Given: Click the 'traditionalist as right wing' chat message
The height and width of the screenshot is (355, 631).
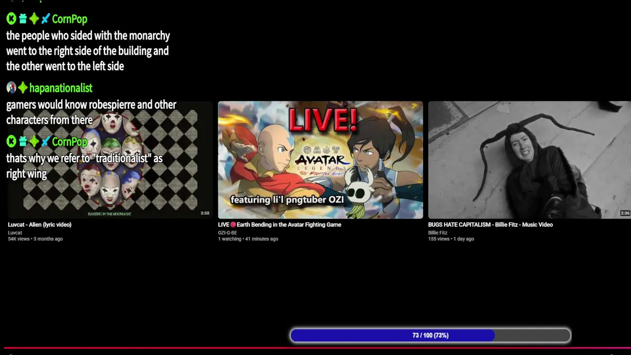Looking at the screenshot, I should coord(84,166).
